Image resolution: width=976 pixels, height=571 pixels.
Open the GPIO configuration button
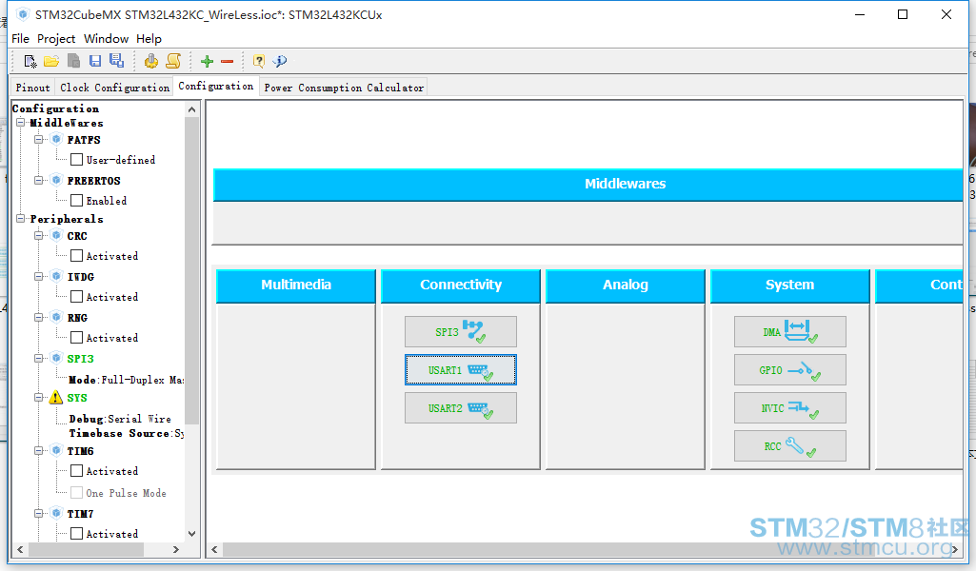click(790, 370)
